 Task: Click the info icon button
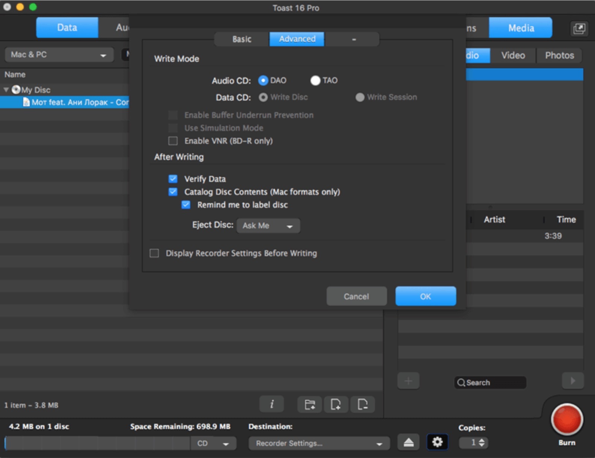pos(272,404)
